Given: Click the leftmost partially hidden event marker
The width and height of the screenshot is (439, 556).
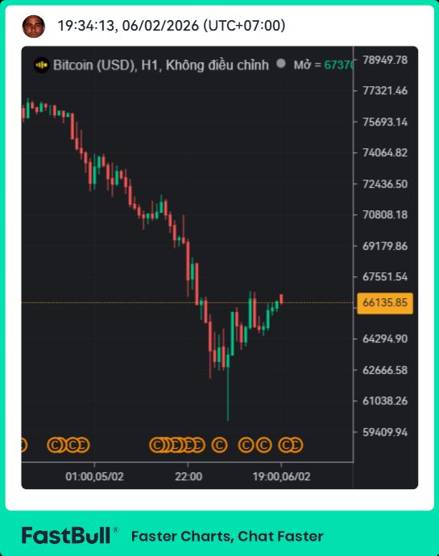Looking at the screenshot, I should pos(23,445).
